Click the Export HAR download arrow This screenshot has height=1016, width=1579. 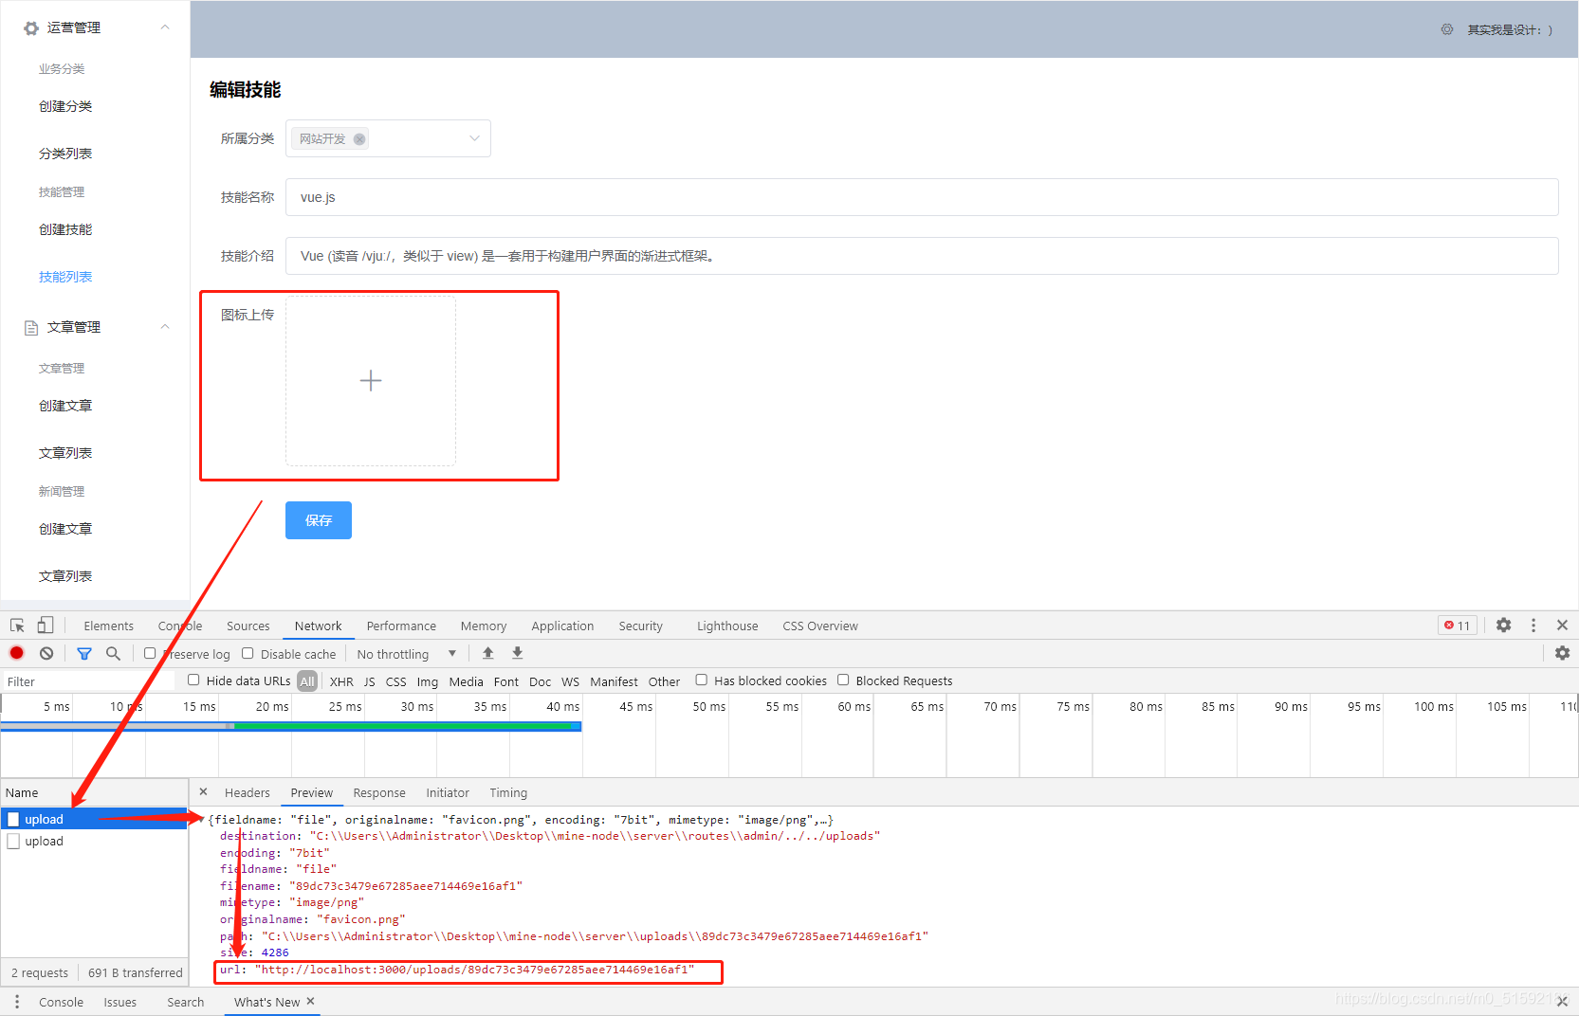[518, 653]
